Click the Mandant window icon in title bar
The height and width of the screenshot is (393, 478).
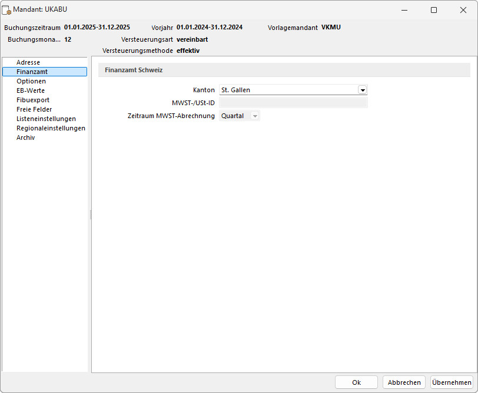point(6,10)
